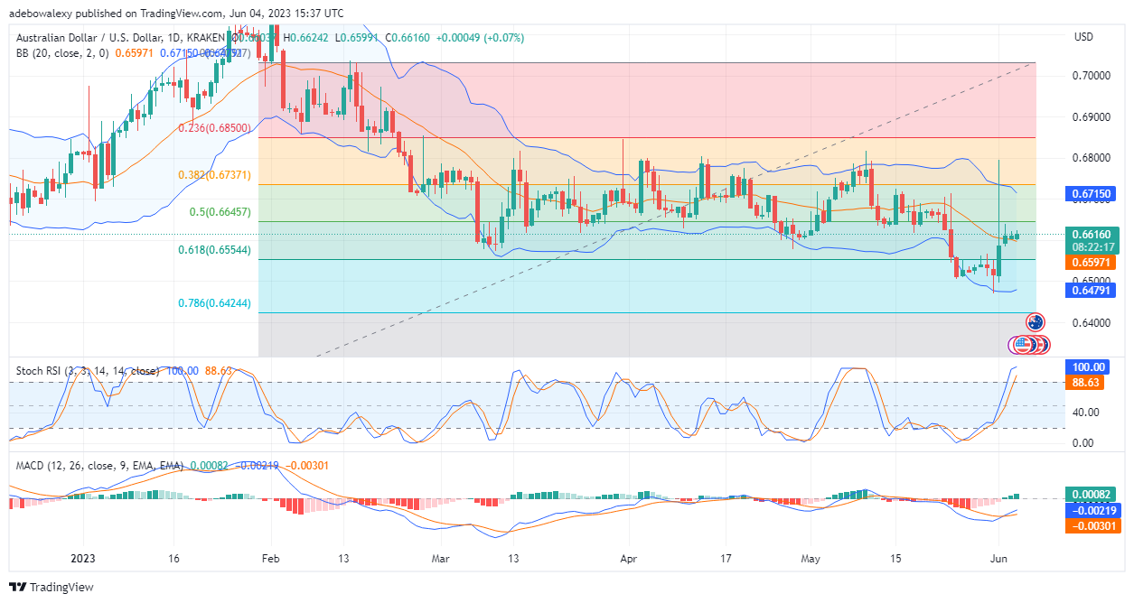1134x603 pixels.
Task: Click the 0.68000 price axis label
Action: tap(1091, 158)
